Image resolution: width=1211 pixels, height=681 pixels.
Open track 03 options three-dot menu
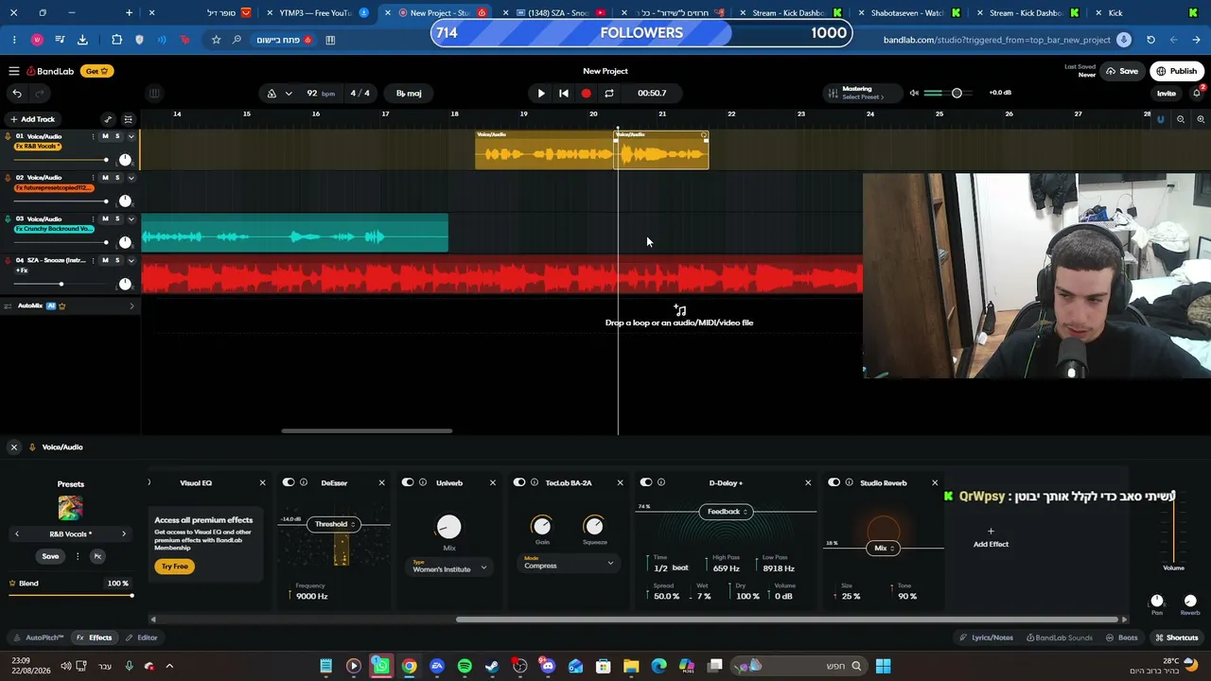(x=93, y=218)
